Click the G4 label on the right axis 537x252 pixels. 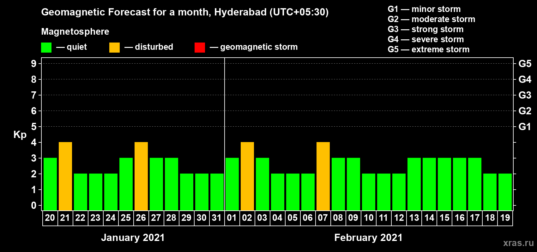525,79
